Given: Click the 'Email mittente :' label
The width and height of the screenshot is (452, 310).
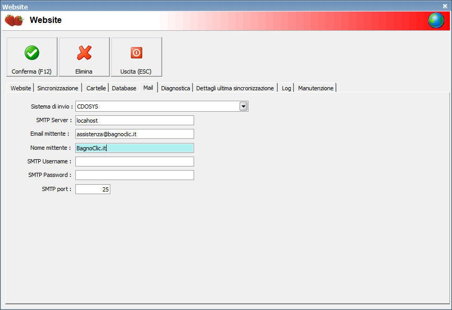Looking at the screenshot, I should [50, 134].
